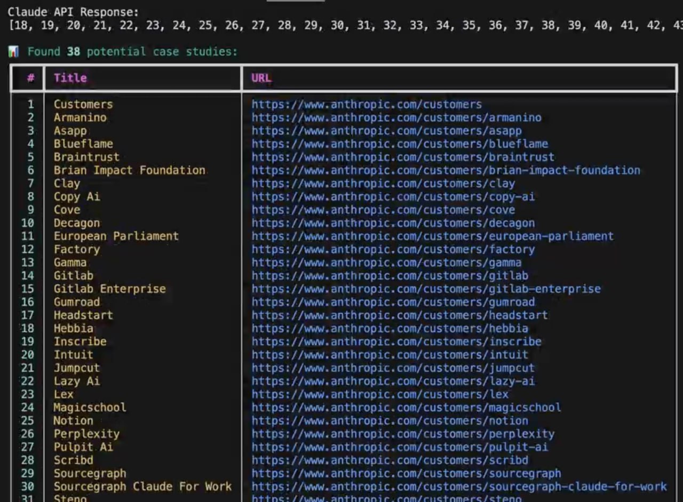
Task: Click row number 23 for Lex
Action: click(27, 394)
